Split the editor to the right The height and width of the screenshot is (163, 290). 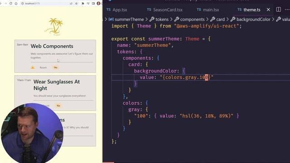279,10
